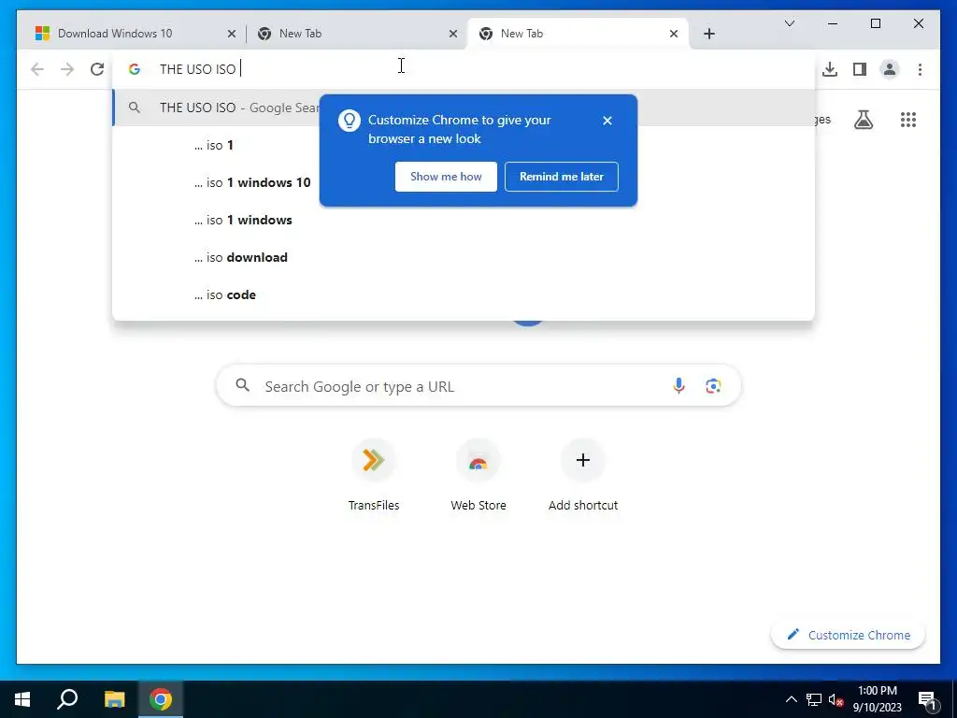Viewport: 957px width, 718px height.
Task: Choose the '... iso 1' suggestion
Action: (464, 145)
